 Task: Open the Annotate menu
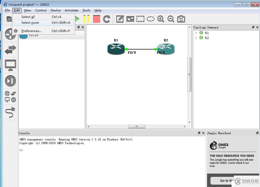(x=71, y=10)
